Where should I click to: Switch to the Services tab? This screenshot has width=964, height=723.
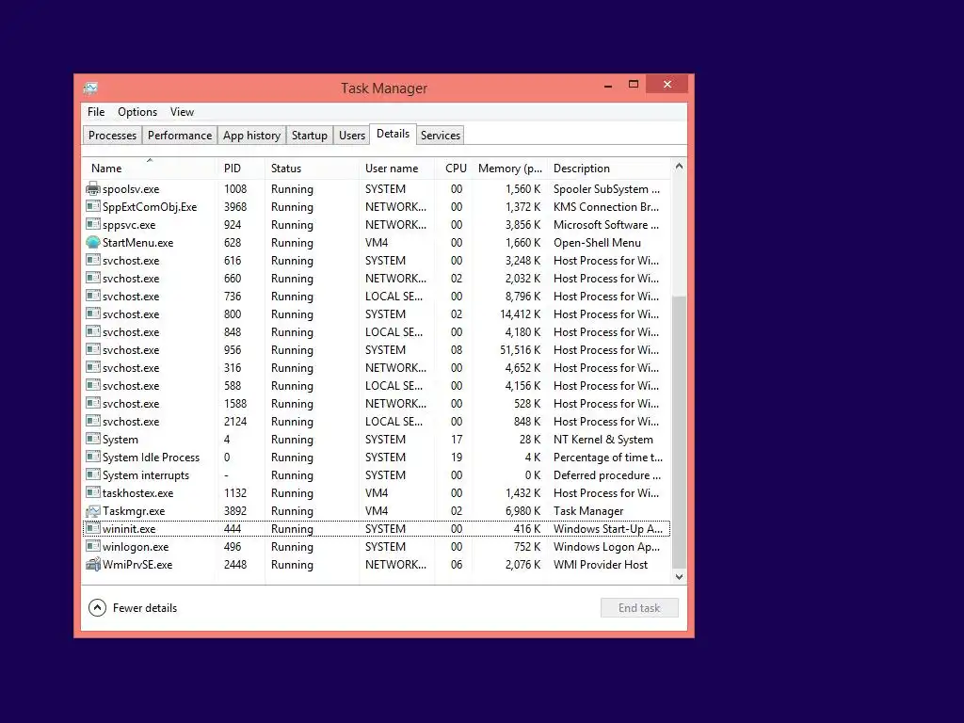tap(441, 136)
